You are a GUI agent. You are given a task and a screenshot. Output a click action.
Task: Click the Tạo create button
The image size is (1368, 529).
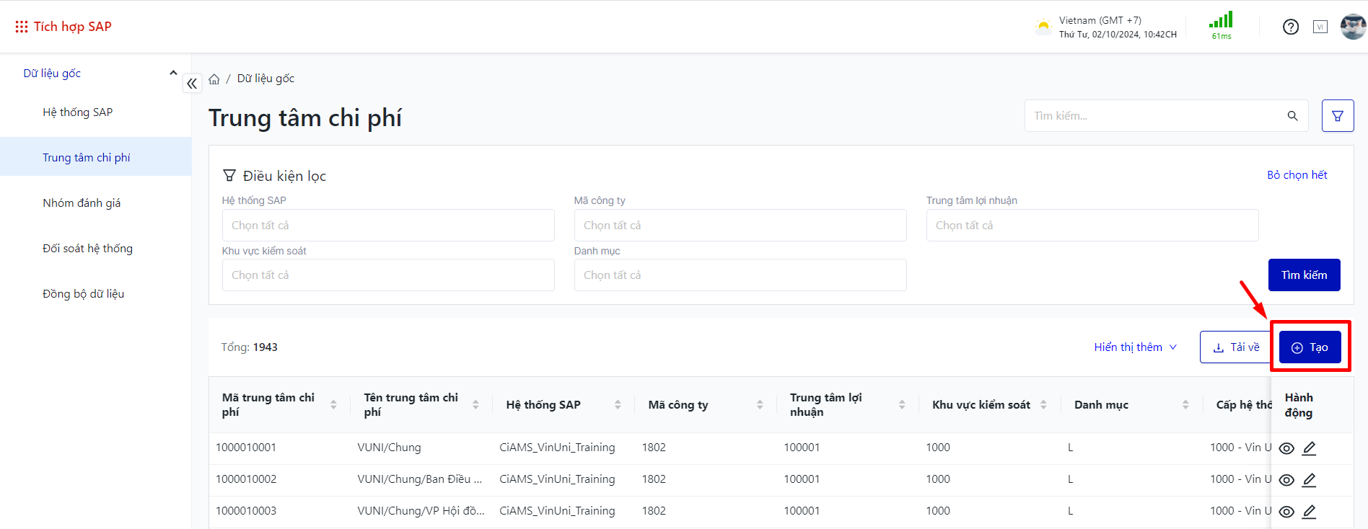(x=1310, y=347)
